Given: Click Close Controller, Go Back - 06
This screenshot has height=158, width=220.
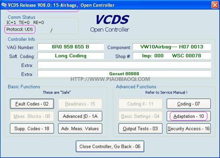Looking at the screenshot, I should tap(110, 147).
